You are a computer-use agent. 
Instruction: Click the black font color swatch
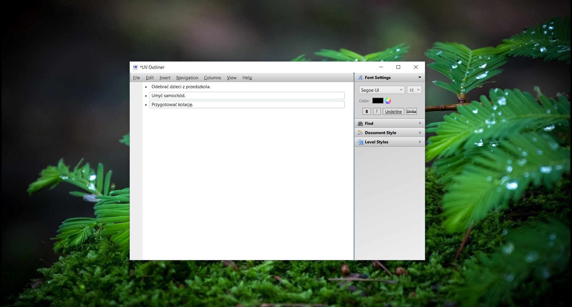(x=377, y=101)
